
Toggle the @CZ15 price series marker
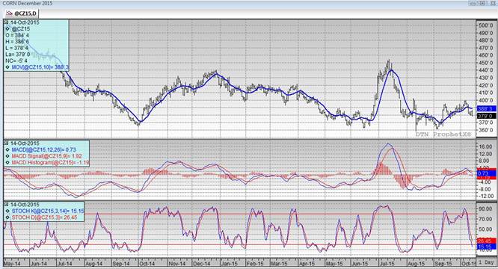coord(8,29)
